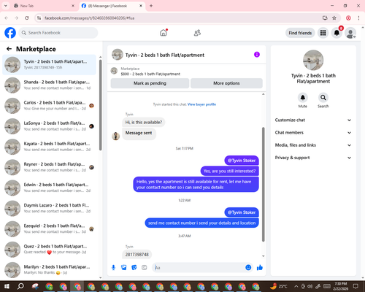Open the Kayata conversation
Screen dimensions: 365x292
[49, 147]
